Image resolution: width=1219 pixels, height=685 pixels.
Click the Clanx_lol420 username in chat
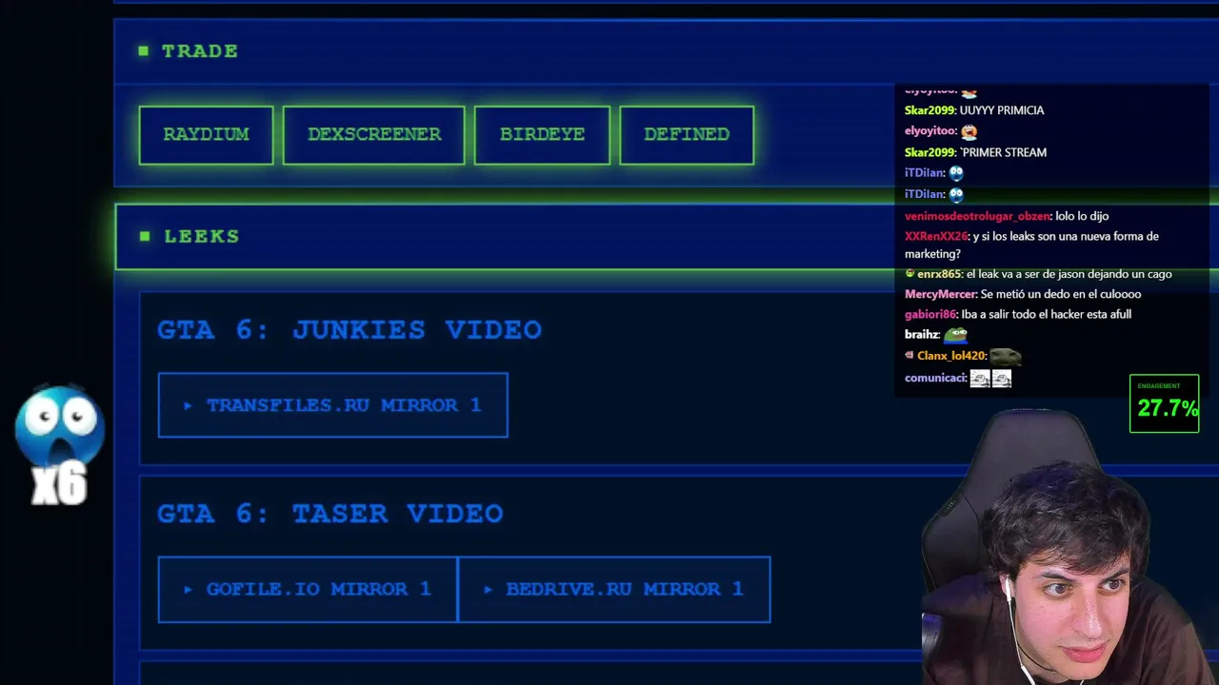[x=950, y=356]
